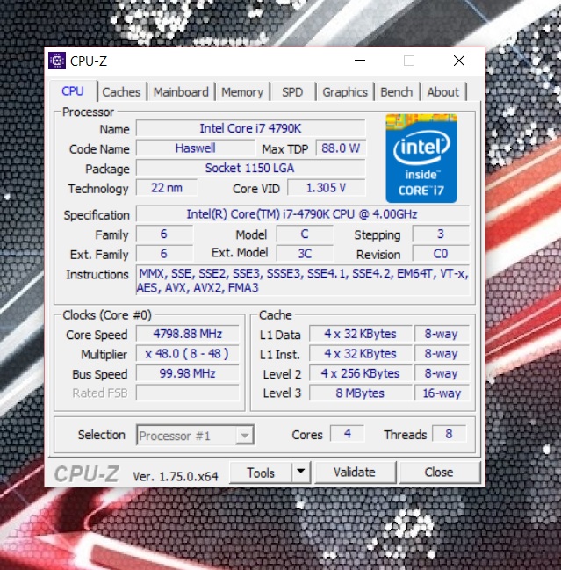This screenshot has height=570, width=561.
Task: Click the Close button at bottom
Action: click(x=439, y=473)
